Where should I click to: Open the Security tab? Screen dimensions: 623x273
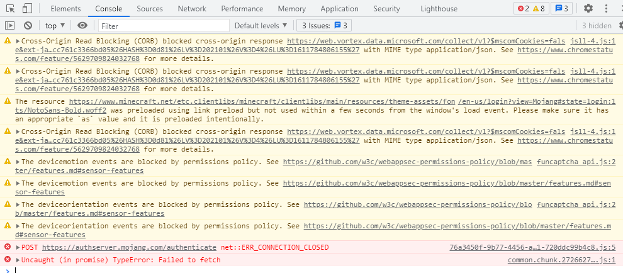click(386, 9)
